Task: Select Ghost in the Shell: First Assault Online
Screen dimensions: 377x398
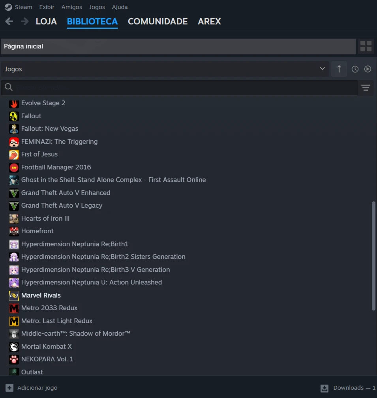Action: [114, 180]
